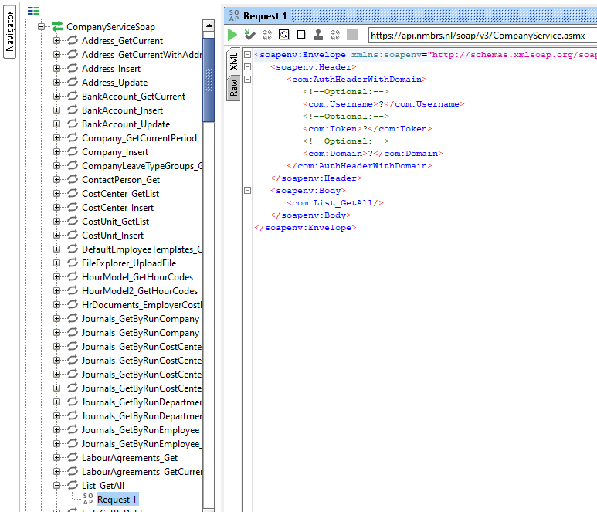
Task: Click the navigator scrollbar up arrow
Action: [209, 25]
